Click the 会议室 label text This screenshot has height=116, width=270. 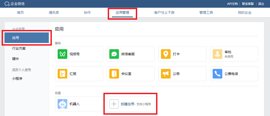tap(126, 74)
